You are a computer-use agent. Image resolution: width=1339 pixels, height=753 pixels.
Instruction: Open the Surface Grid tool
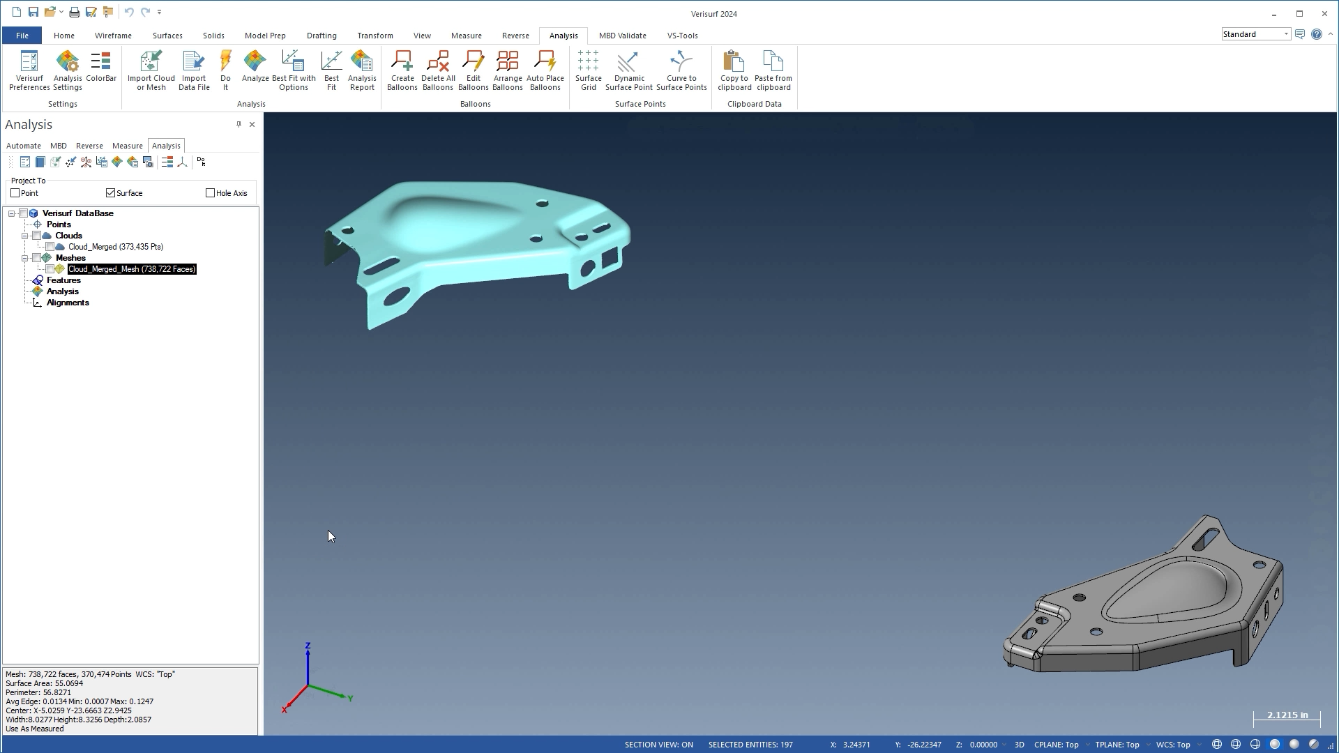[589, 70]
